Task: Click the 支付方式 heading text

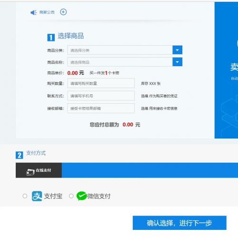Action: point(36,153)
